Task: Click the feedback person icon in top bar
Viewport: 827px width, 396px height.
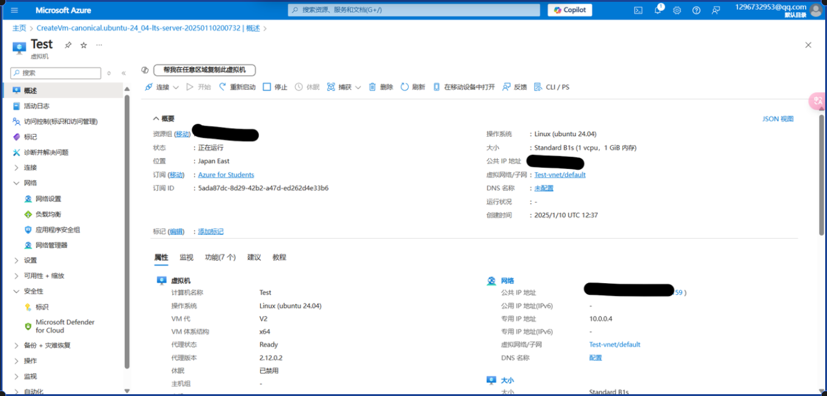Action: 716,10
